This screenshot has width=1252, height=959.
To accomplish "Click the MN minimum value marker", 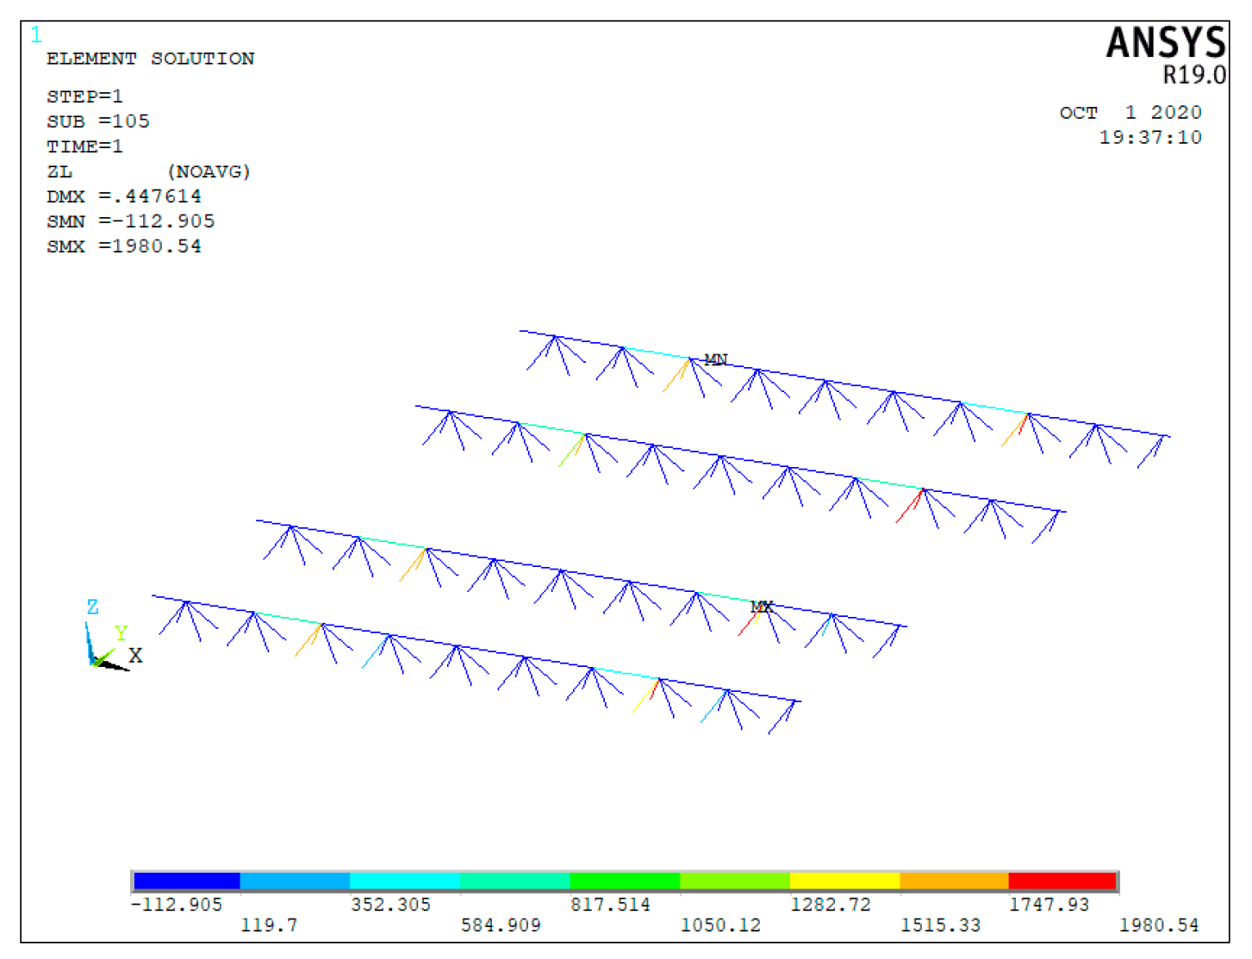I will pos(716,359).
